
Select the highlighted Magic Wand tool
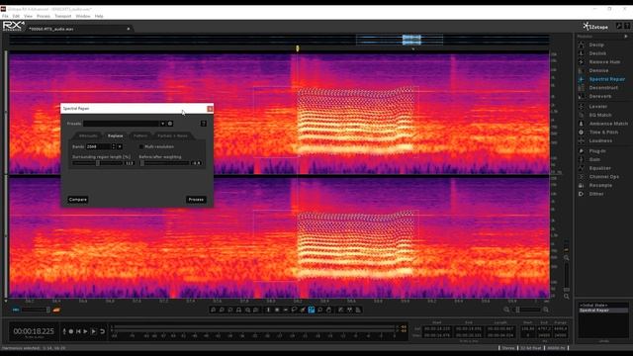312,310
